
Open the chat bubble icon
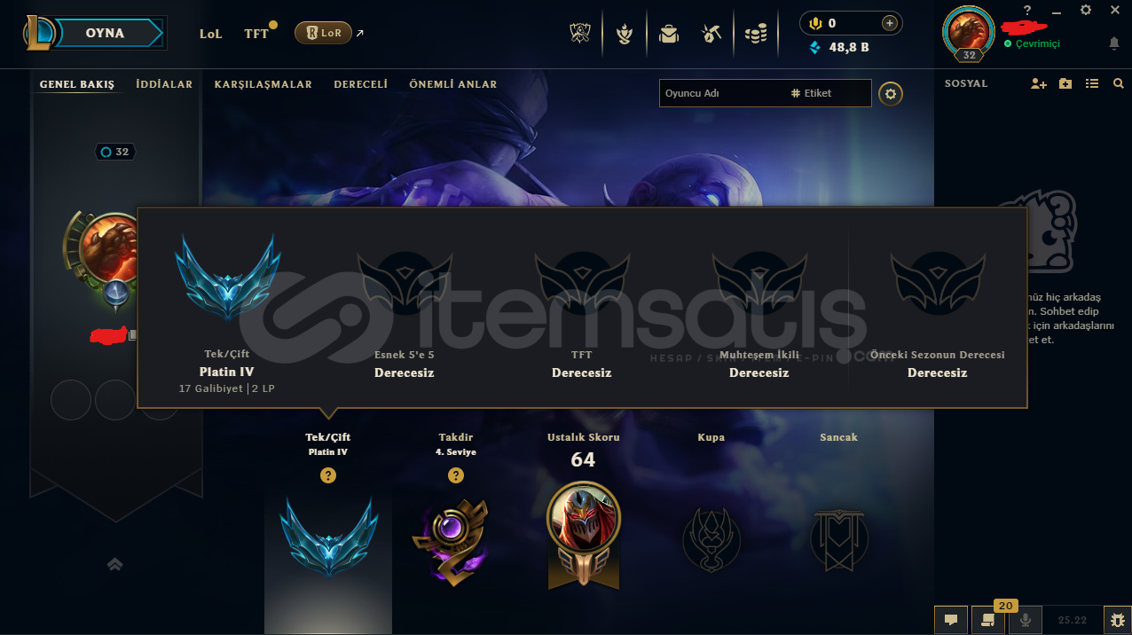pos(950,620)
